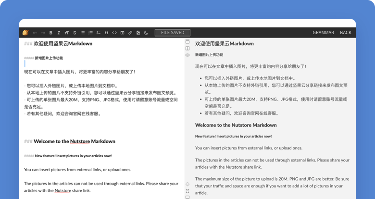Click preview heading '欢迎使用坚果云Markdown'
This screenshot has height=199, width=375.
point(225,44)
